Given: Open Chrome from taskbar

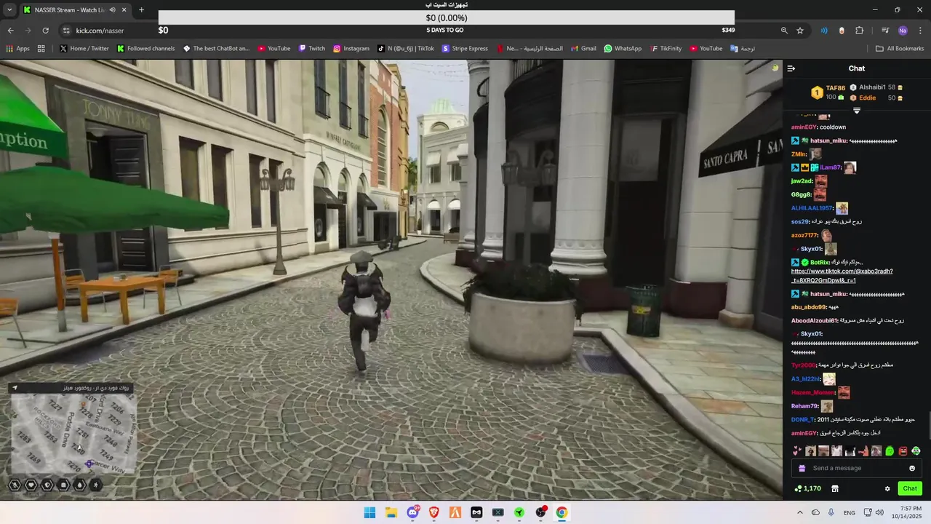Looking at the screenshot, I should coord(562,512).
